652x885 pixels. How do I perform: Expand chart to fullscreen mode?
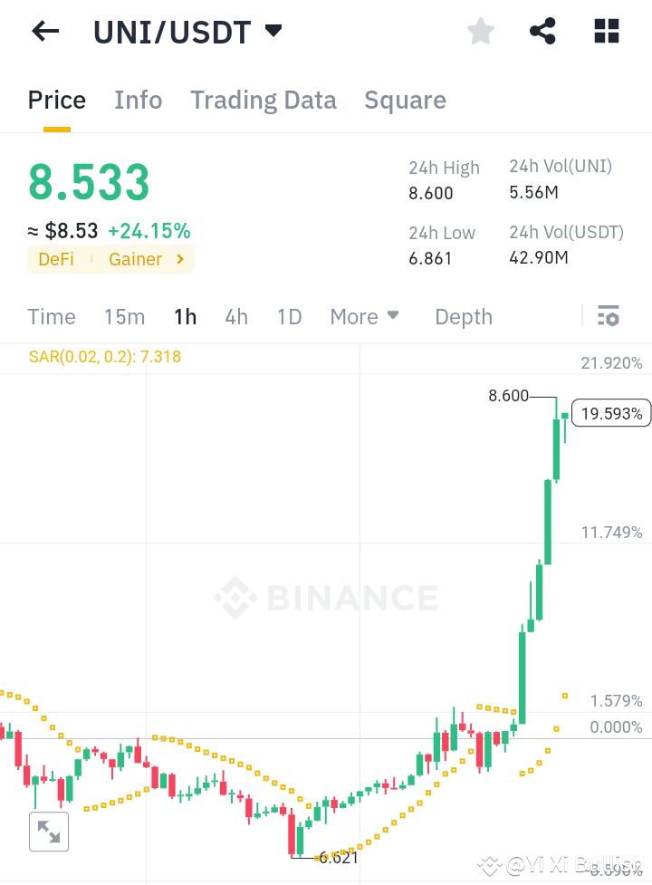pyautogui.click(x=48, y=832)
